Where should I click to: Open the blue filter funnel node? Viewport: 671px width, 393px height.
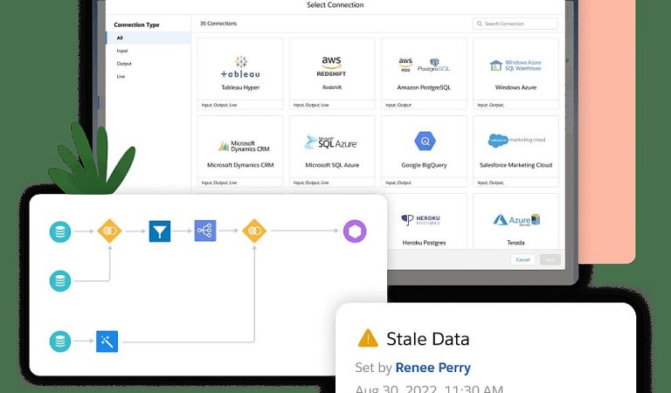(160, 231)
